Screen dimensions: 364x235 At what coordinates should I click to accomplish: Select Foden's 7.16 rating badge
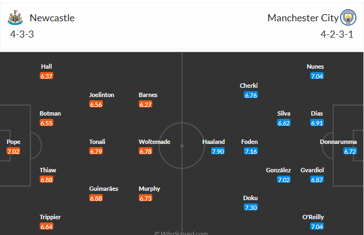[x=250, y=151]
